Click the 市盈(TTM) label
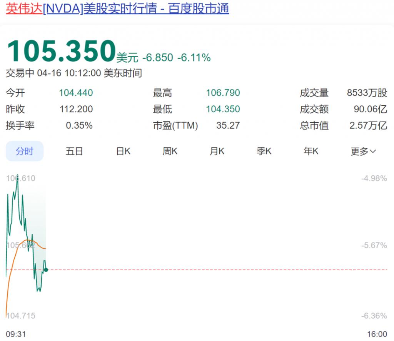394x341 pixels. pos(175,126)
